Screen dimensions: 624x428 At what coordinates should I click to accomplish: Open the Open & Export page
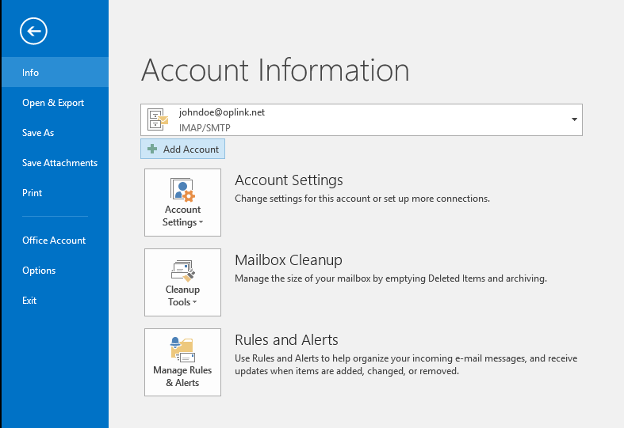pos(55,102)
